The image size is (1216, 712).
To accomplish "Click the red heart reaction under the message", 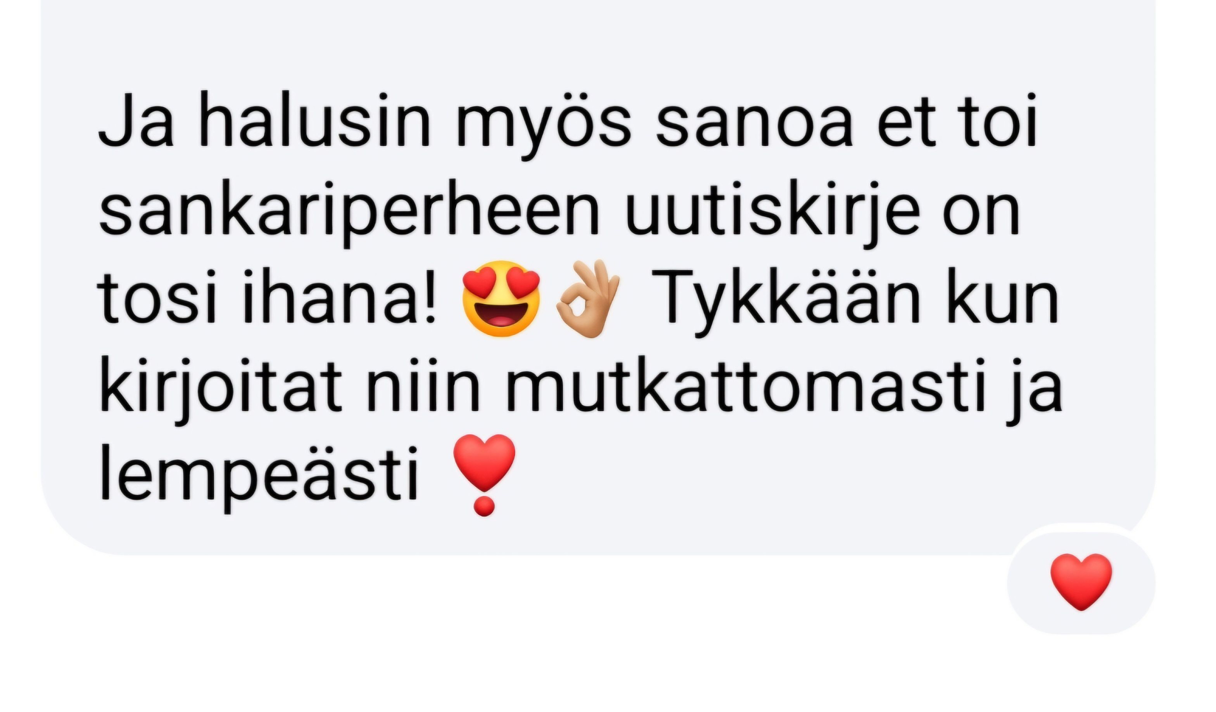I will (x=1081, y=582).
